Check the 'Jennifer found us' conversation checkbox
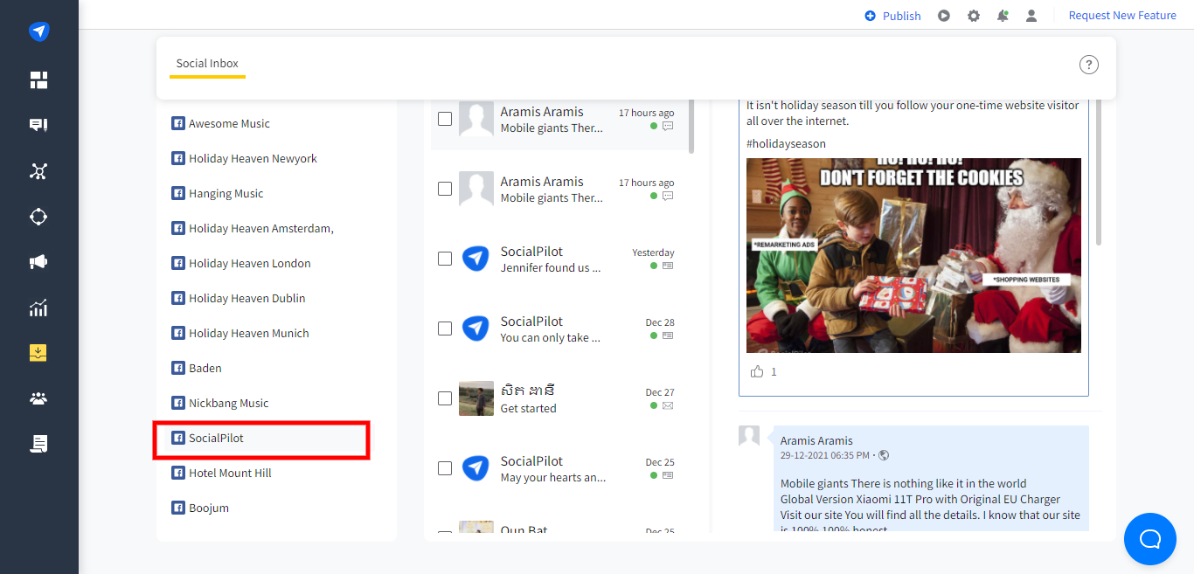Screen dimensions: 1194x574 coord(445,259)
